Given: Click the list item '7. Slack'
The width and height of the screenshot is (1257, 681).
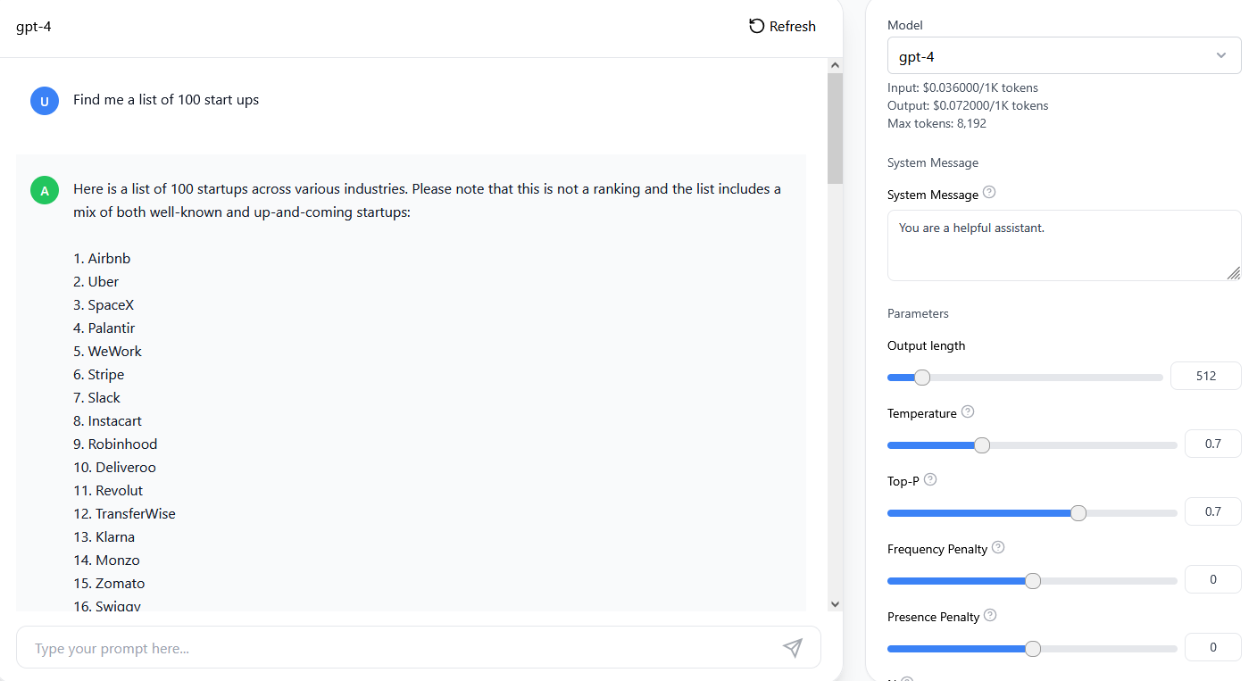Looking at the screenshot, I should (96, 398).
